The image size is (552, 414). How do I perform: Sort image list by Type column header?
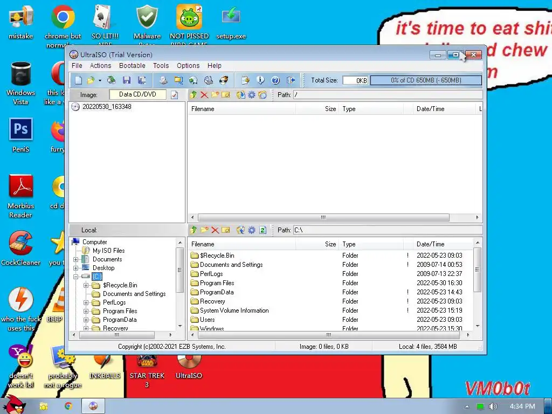371,109
